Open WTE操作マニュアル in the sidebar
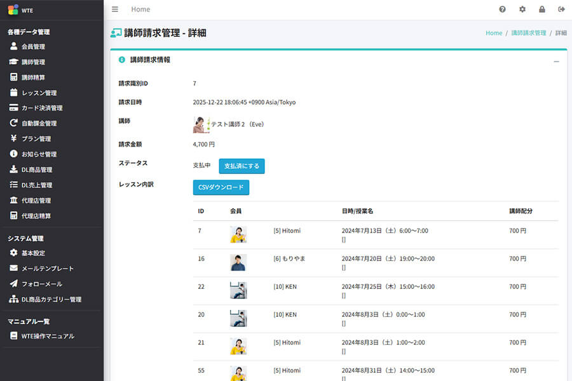 (48, 336)
